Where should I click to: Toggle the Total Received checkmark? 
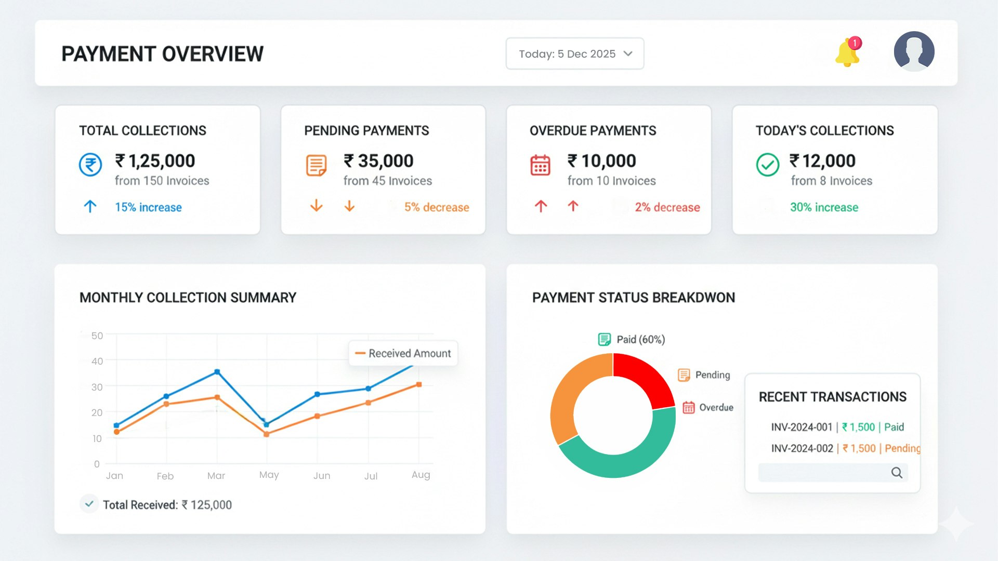[89, 503]
